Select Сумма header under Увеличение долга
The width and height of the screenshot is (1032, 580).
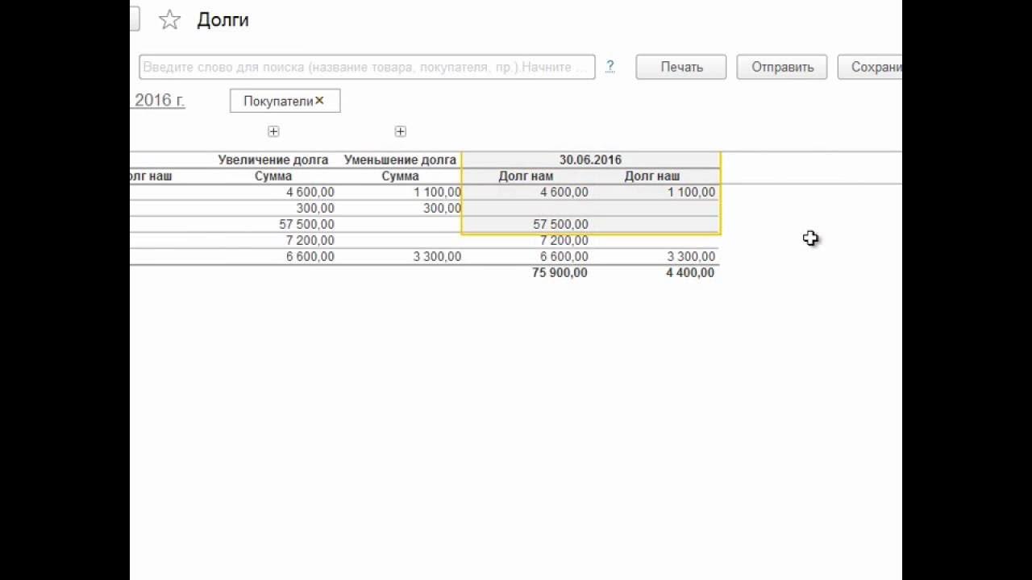click(273, 176)
